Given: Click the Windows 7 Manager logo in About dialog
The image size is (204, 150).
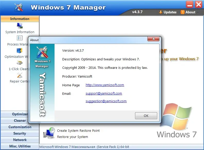Looking at the screenshot, I should (x=42, y=52).
